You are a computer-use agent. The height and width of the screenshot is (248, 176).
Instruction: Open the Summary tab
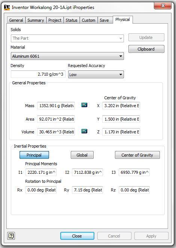(36, 20)
